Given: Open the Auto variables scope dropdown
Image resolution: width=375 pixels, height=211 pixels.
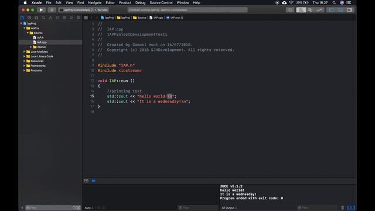Looking at the screenshot, I should (x=88, y=207).
